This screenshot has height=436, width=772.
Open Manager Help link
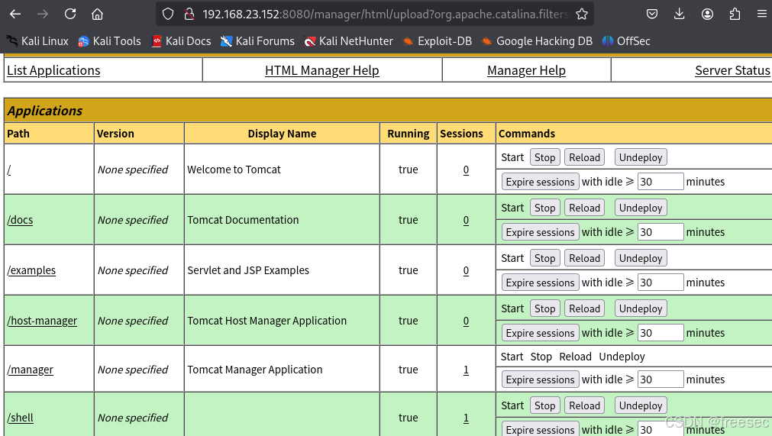526,70
